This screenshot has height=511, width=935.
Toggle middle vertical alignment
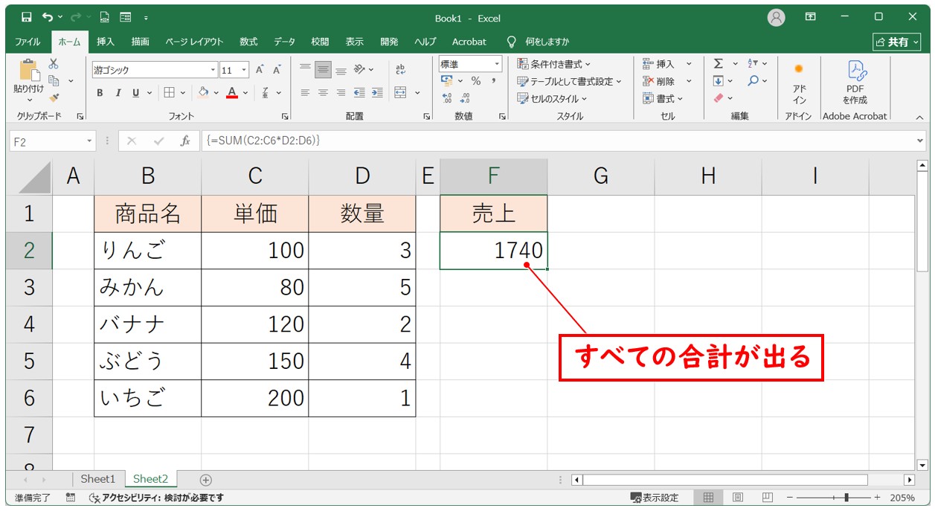[x=323, y=70]
